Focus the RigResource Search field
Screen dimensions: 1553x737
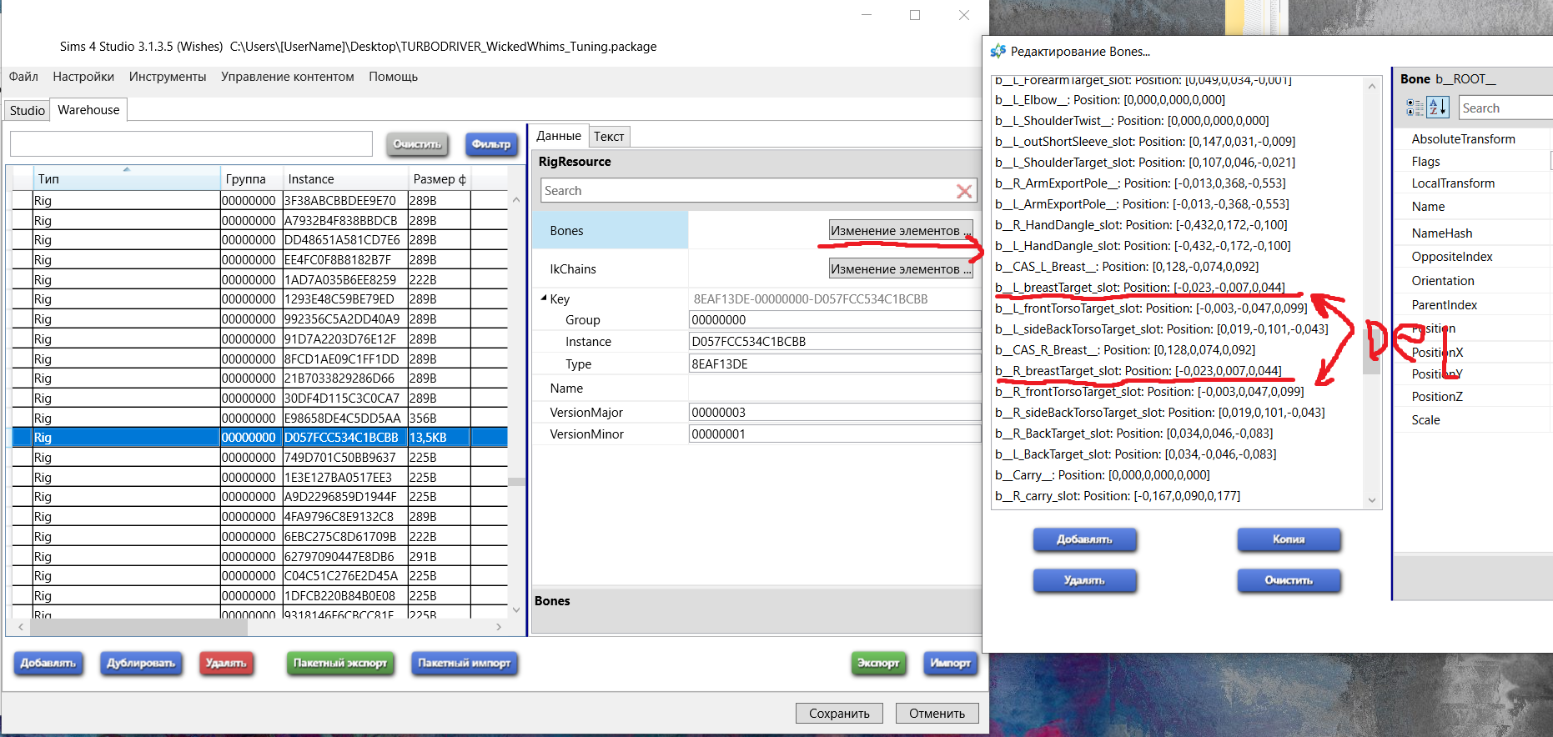tap(748, 191)
